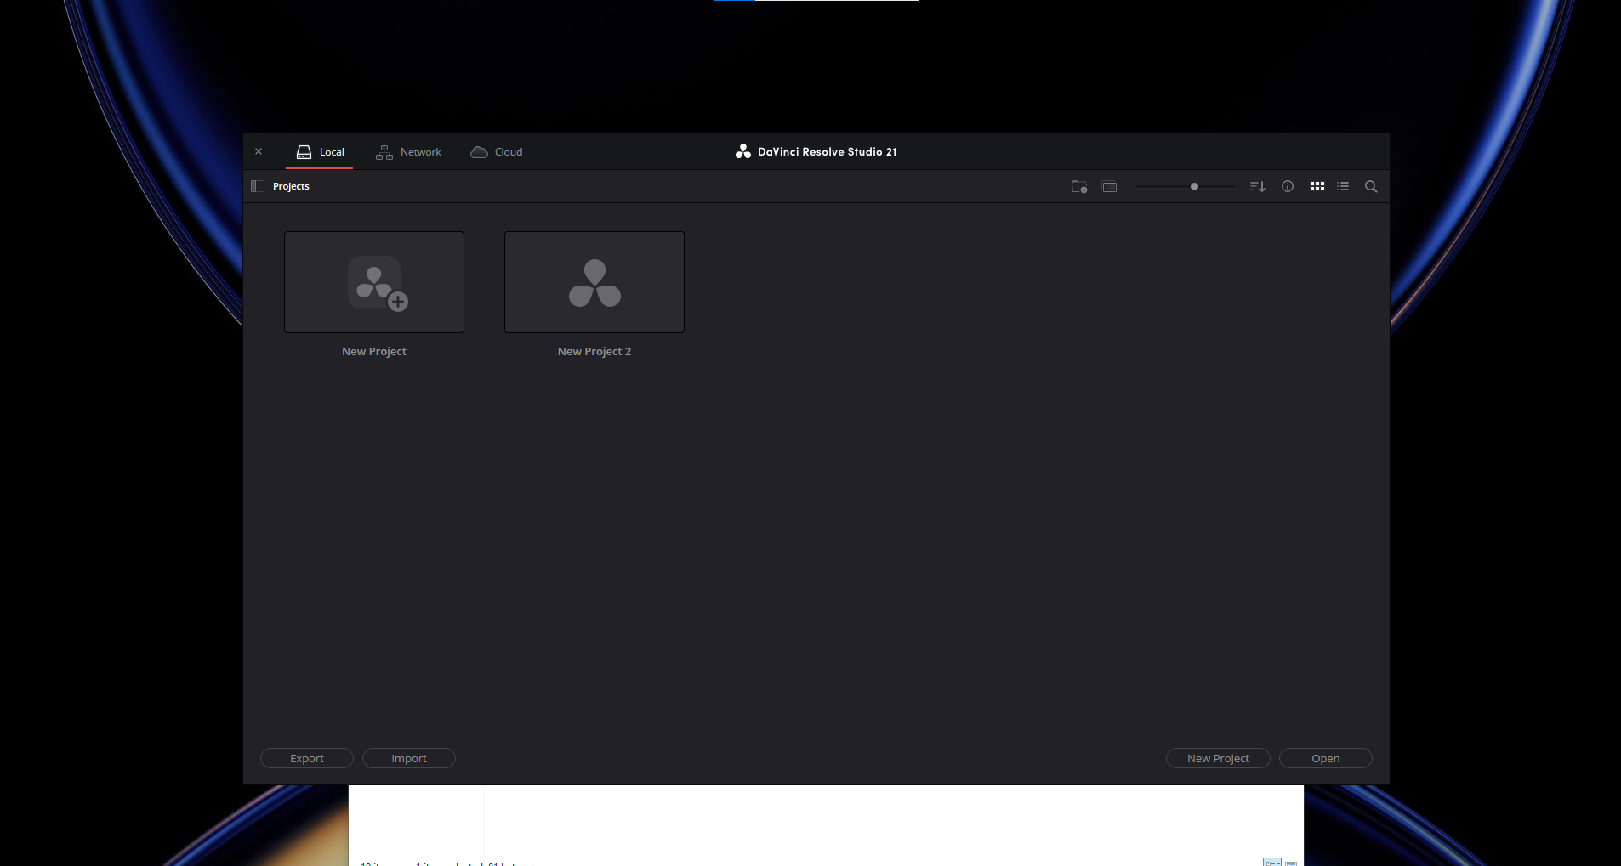Click the project info icon
Viewport: 1621px width, 866px height.
(1288, 186)
